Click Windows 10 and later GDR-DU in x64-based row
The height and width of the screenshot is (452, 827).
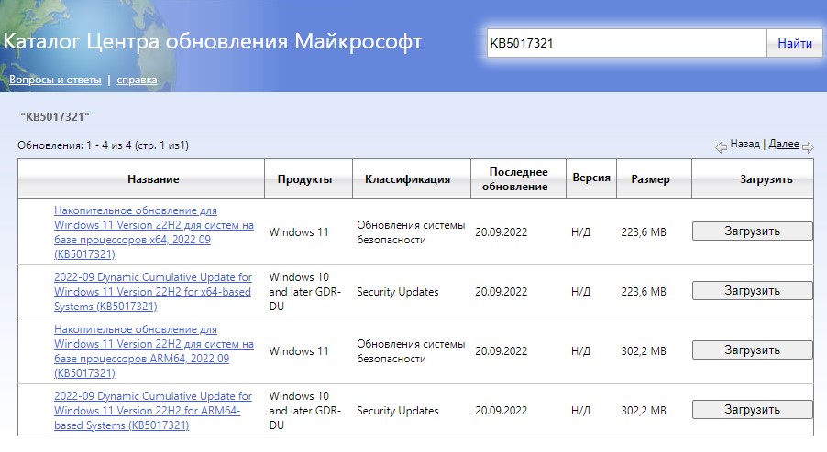304,292
